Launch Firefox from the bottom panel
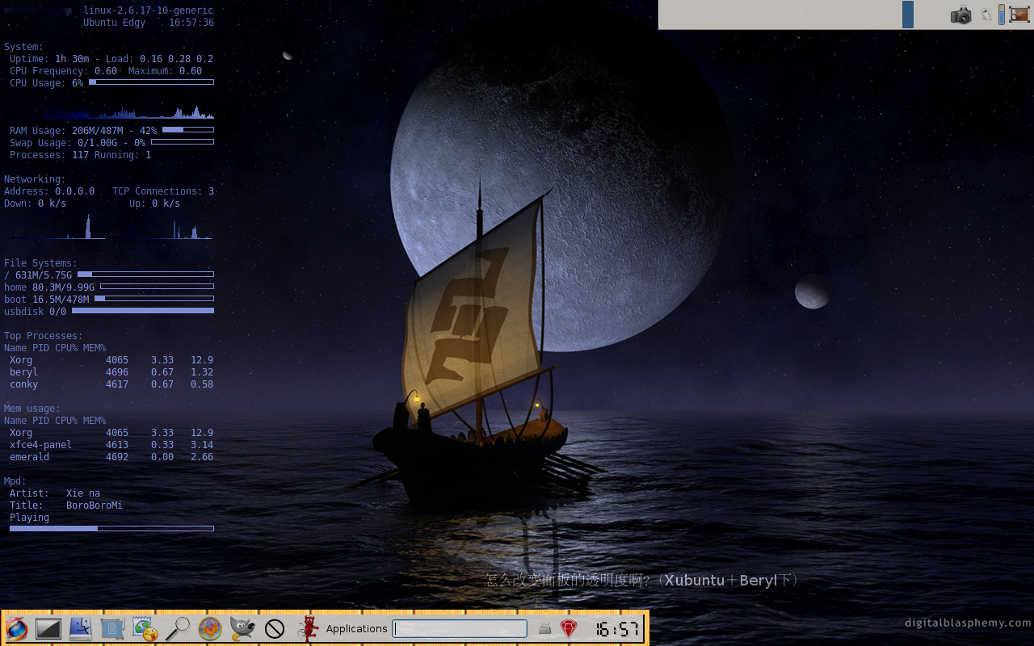 pyautogui.click(x=15, y=628)
